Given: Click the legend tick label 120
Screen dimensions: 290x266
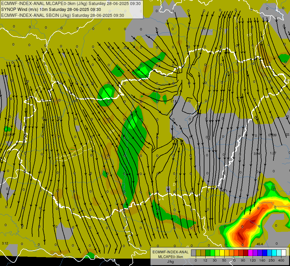Looking at the screenshot, I should [x=253, y=260].
